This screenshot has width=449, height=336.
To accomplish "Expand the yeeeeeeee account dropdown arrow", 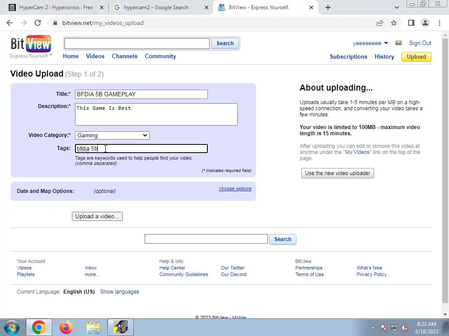I will coord(386,43).
